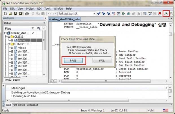
Task: Click Debug without Downloading icon
Action: point(171,14)
